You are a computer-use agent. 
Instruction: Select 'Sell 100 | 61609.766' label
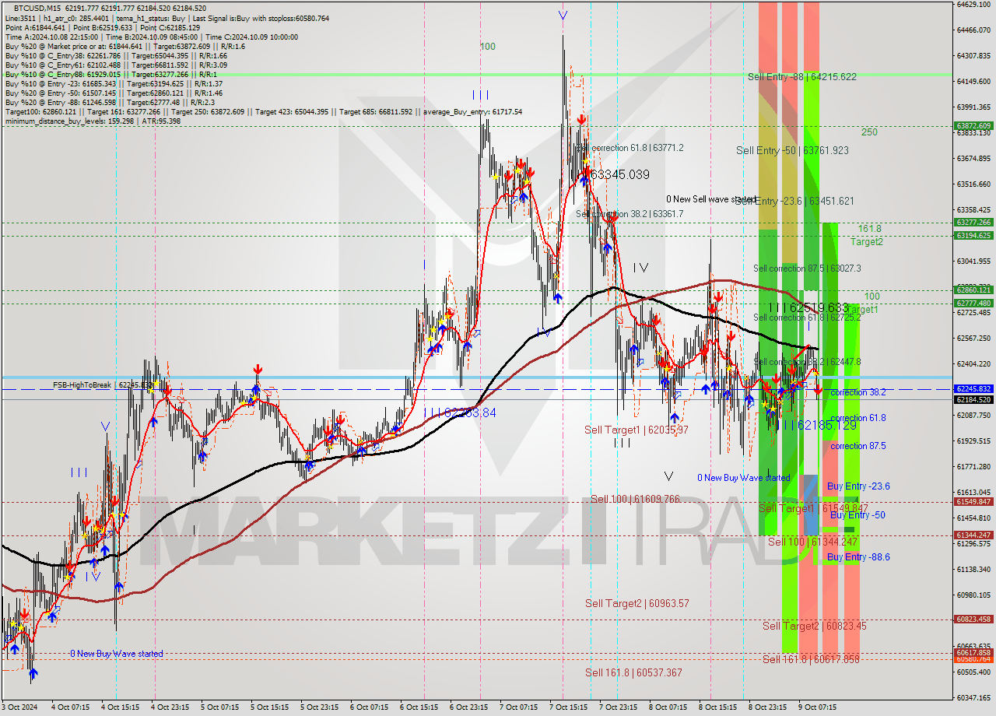point(635,499)
